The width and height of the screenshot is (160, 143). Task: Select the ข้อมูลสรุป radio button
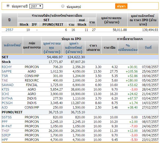click(x=63, y=6)
